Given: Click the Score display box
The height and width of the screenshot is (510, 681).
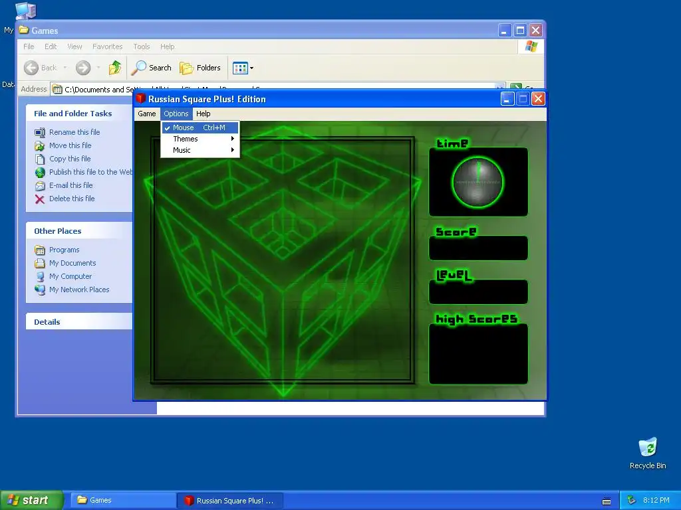Looking at the screenshot, I should point(478,248).
